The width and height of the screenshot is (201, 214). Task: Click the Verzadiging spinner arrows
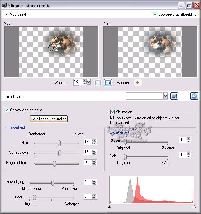94,182
